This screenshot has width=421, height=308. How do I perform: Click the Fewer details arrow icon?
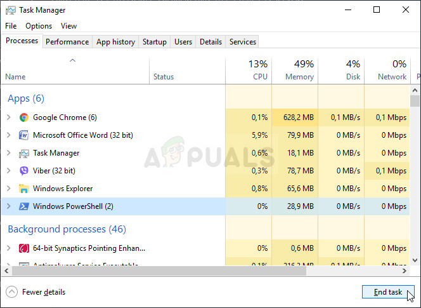(11, 292)
